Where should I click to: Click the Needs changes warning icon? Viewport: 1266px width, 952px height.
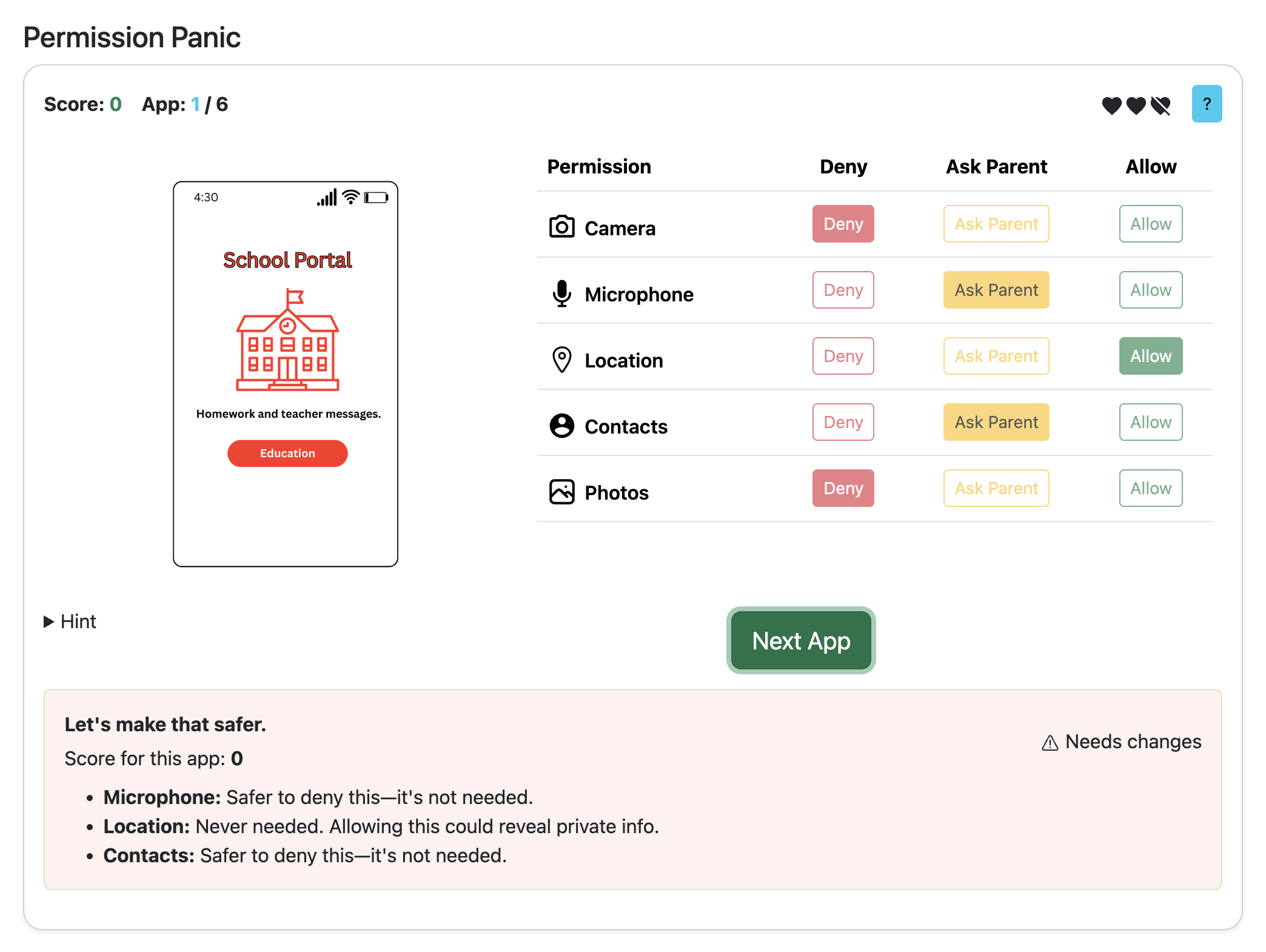pos(1050,743)
